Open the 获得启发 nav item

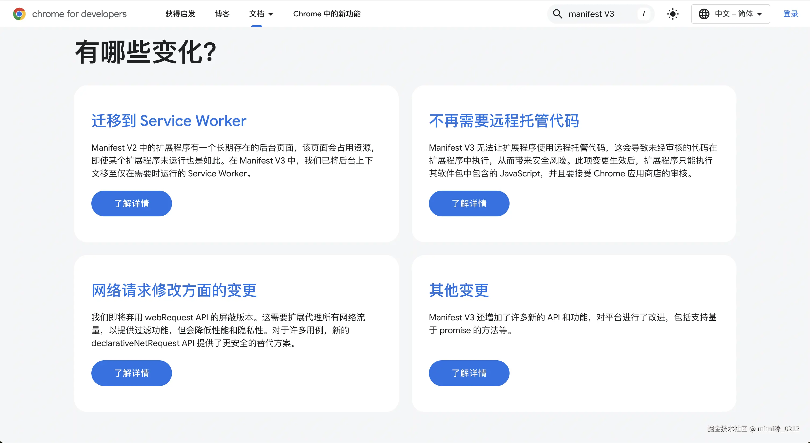click(x=180, y=14)
